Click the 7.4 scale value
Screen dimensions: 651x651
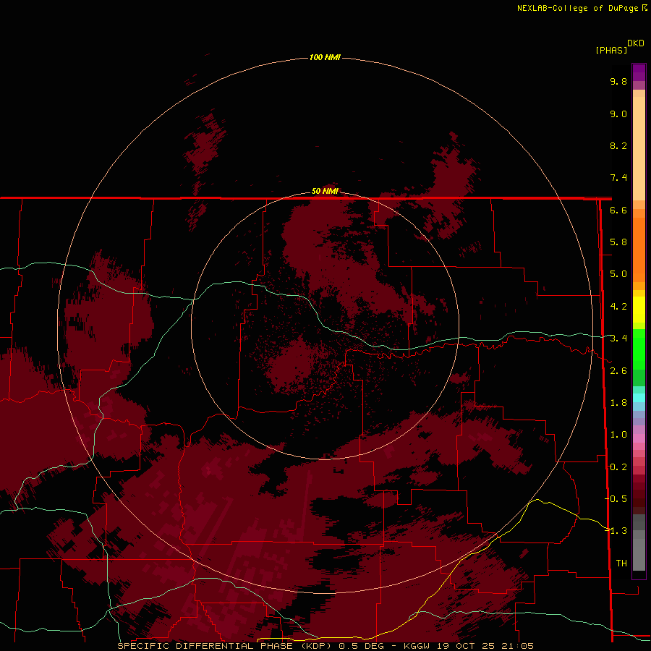[618, 178]
